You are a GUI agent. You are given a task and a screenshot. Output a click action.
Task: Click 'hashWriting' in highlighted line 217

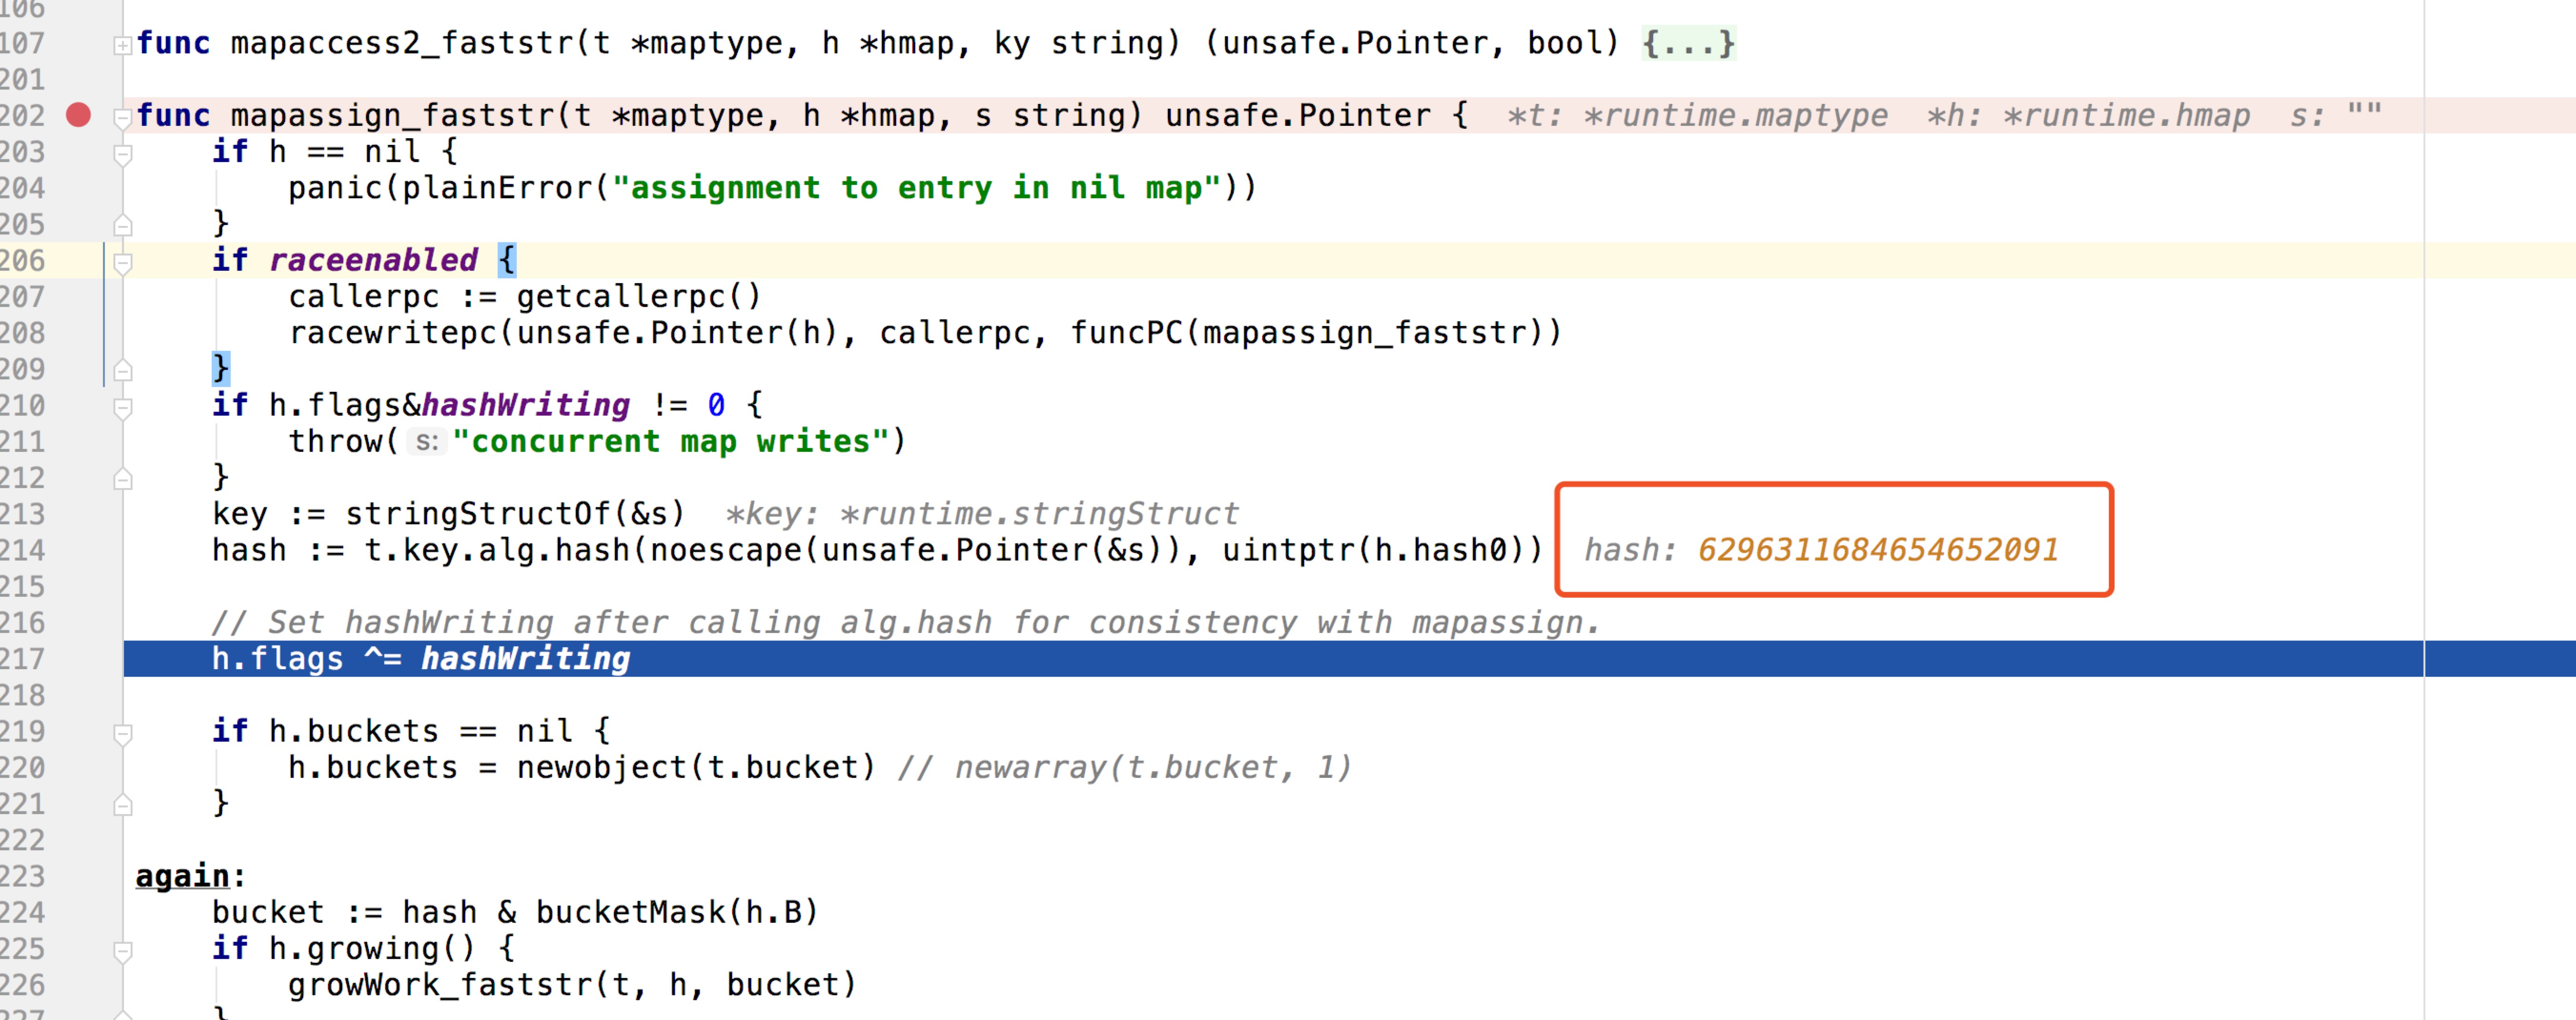point(526,659)
